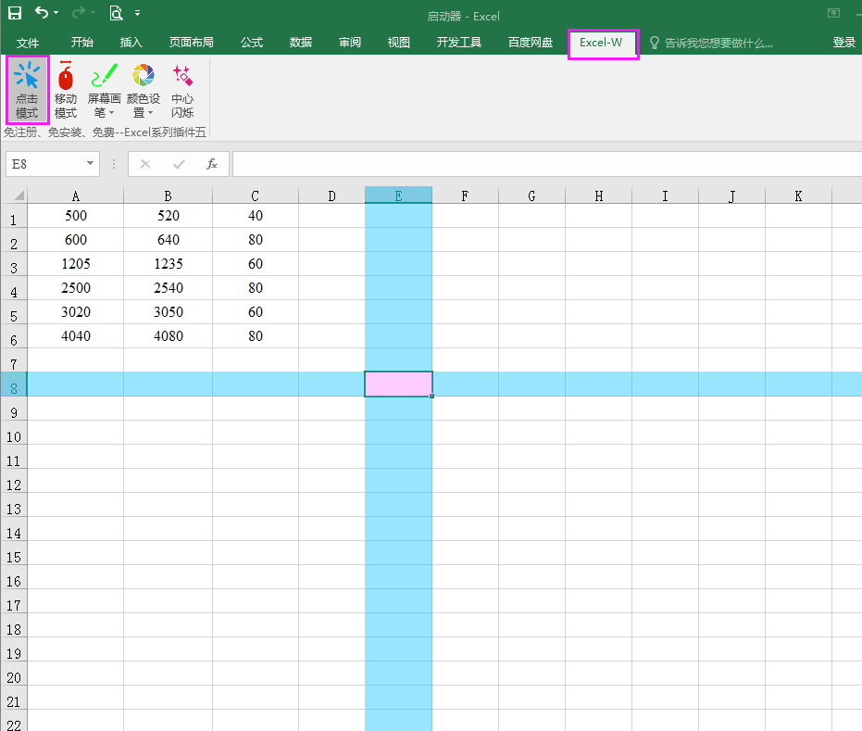This screenshot has height=731, width=862.
Task: Click the 登录 sign-in link
Action: click(x=843, y=43)
